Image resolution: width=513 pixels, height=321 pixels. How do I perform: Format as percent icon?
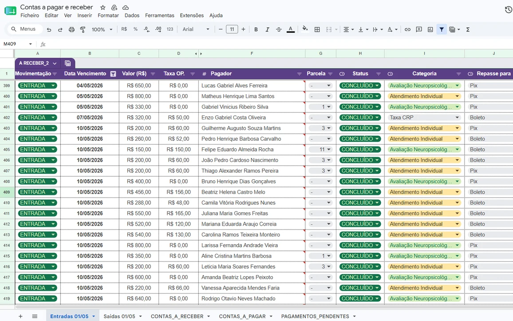(135, 29)
